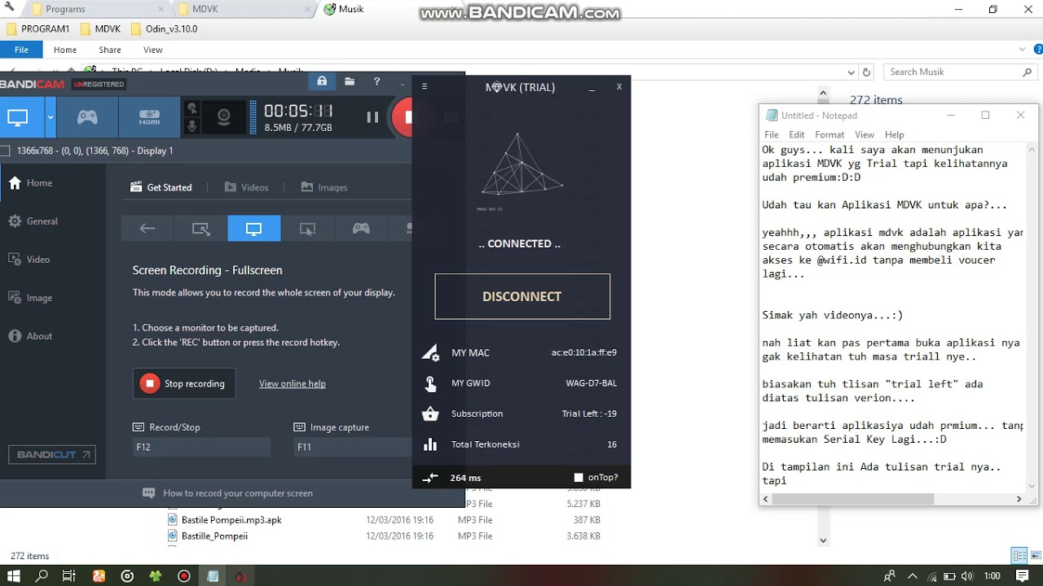Viewport: 1043px width, 586px height.
Task: Open the Bandicut promo button
Action: (x=52, y=454)
